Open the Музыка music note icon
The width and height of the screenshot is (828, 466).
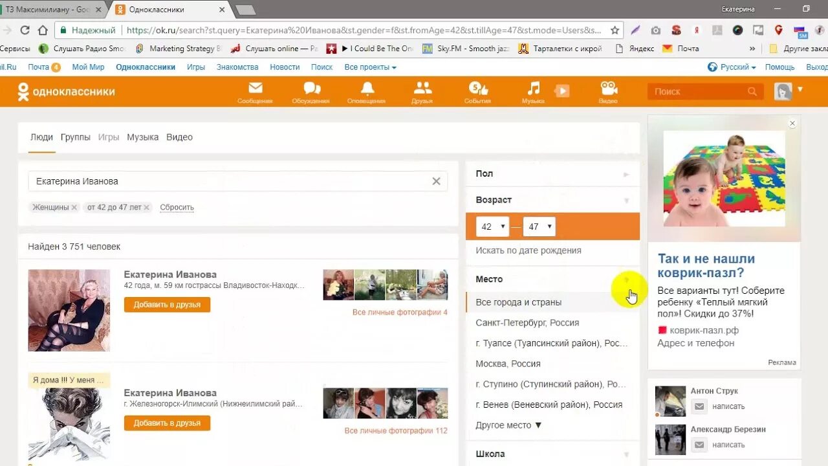coord(533,92)
